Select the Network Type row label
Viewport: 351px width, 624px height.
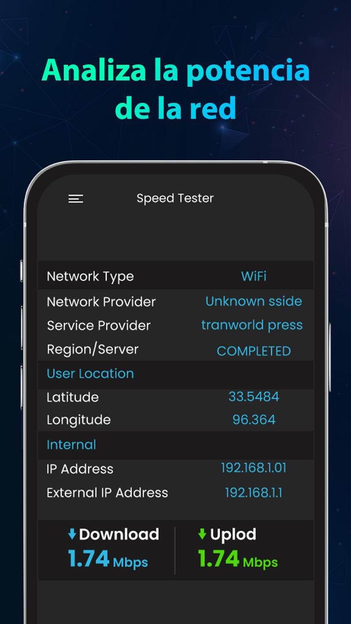[x=90, y=276]
